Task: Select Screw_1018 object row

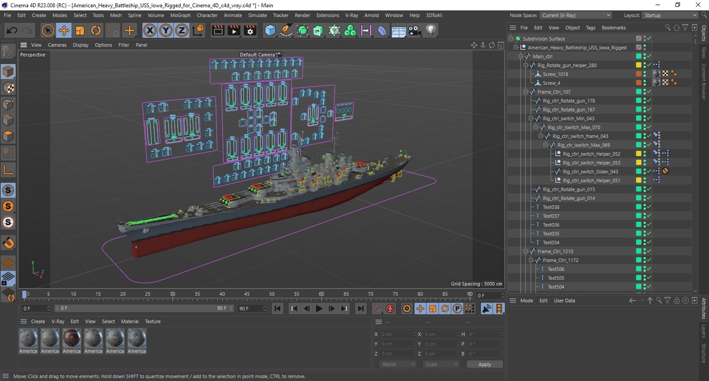Action: (555, 74)
